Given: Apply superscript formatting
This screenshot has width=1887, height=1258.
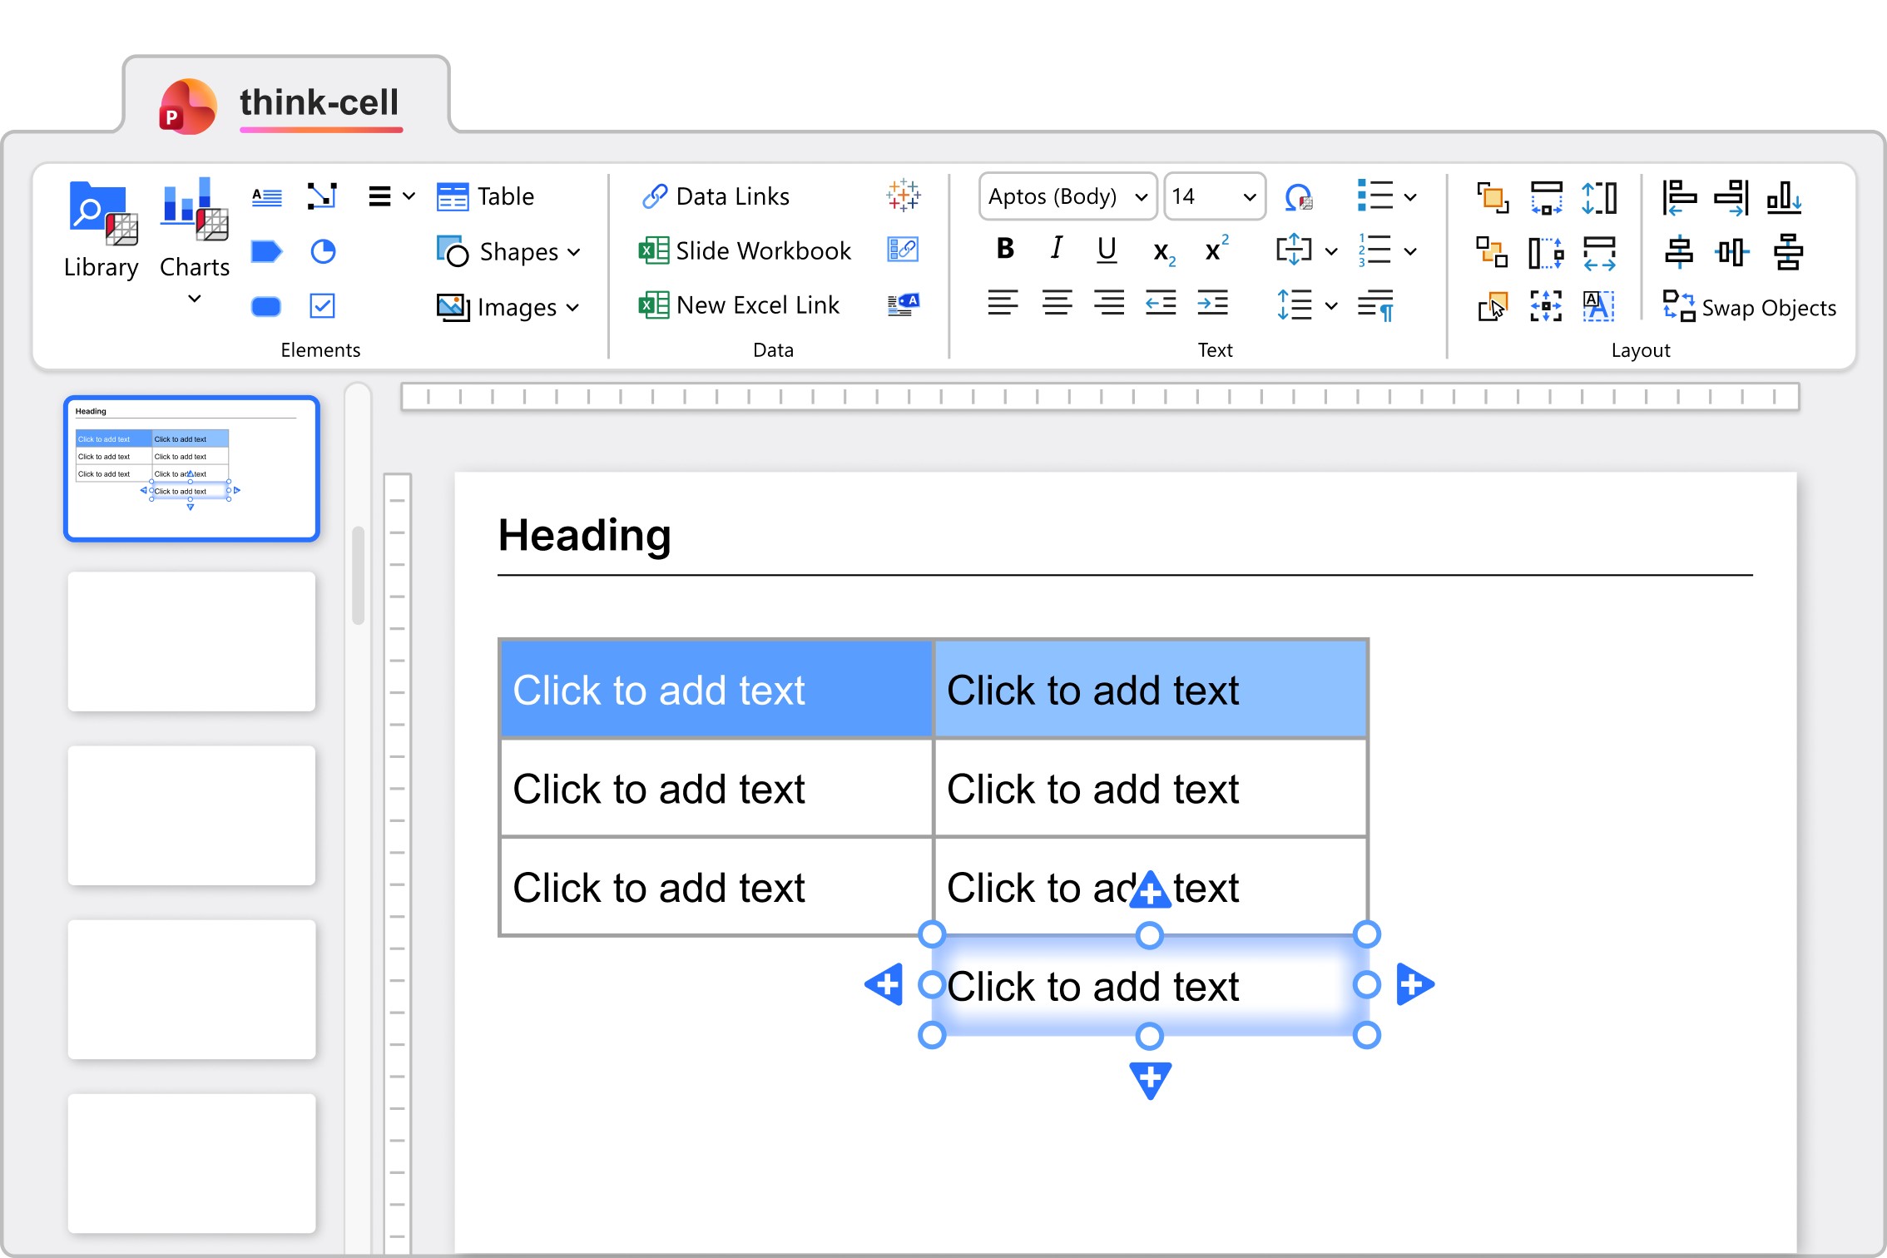Looking at the screenshot, I should click(1216, 249).
